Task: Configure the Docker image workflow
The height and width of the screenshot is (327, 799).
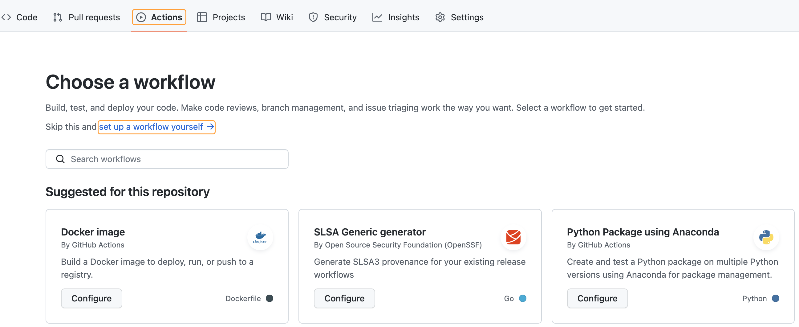Action: (x=91, y=298)
